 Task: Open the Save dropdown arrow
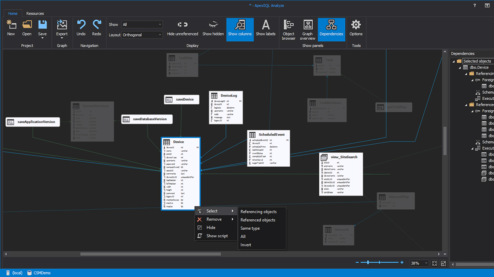[x=42, y=38]
